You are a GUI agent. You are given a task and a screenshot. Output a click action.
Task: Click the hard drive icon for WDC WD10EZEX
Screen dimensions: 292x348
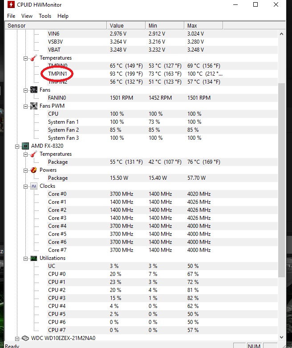(25, 338)
